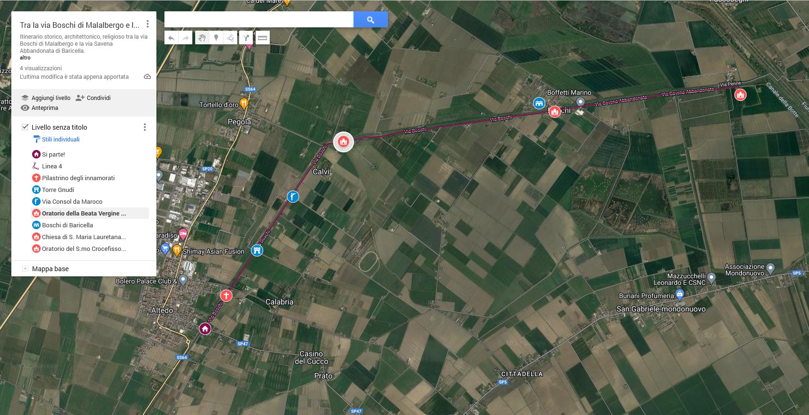The height and width of the screenshot is (415, 809).
Task: Open Stili individuali style options
Action: (60, 139)
